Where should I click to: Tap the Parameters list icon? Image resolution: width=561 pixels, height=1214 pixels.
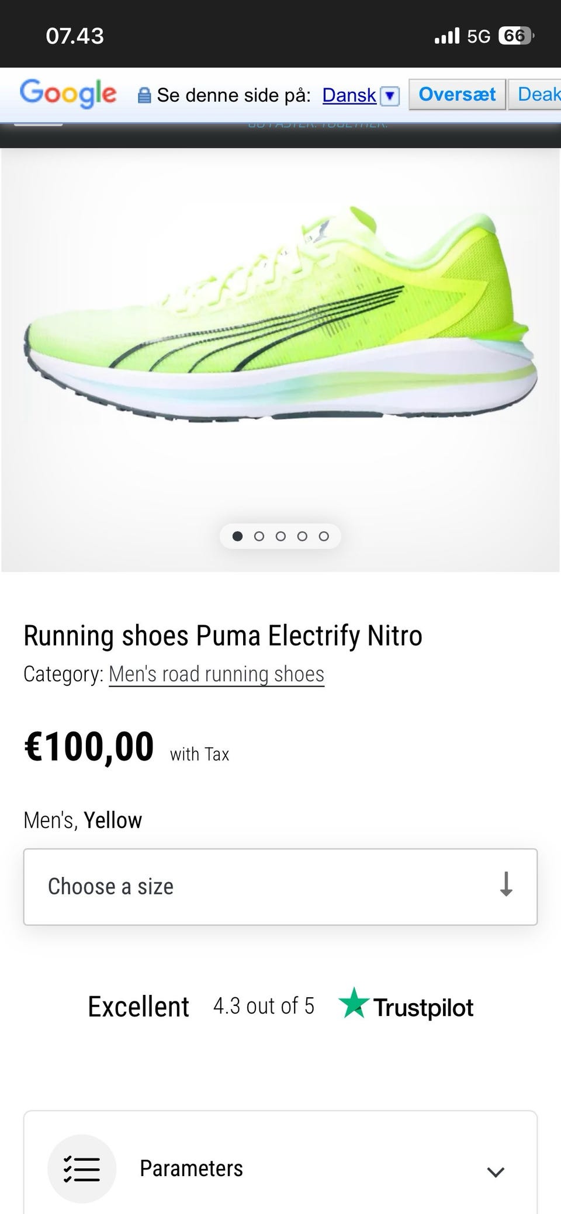[x=82, y=1169]
